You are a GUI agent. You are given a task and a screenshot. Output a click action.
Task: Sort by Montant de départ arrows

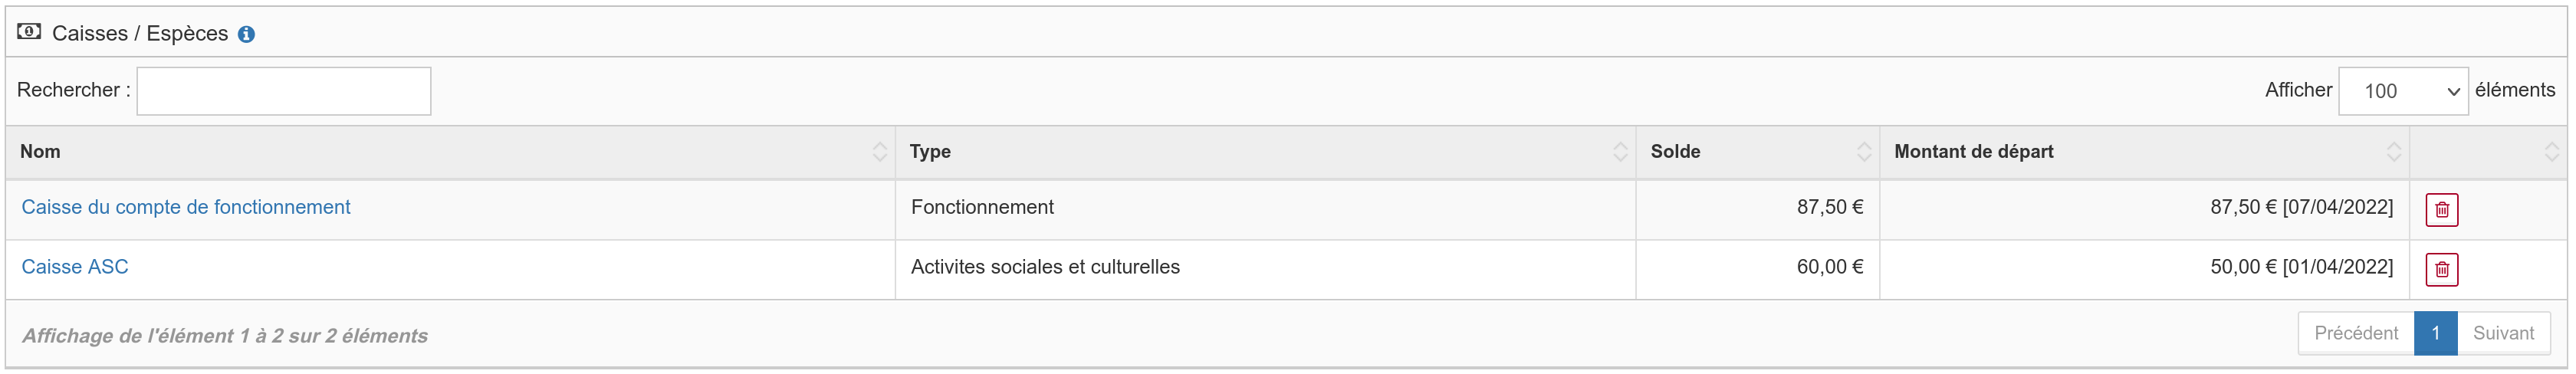(x=2394, y=152)
